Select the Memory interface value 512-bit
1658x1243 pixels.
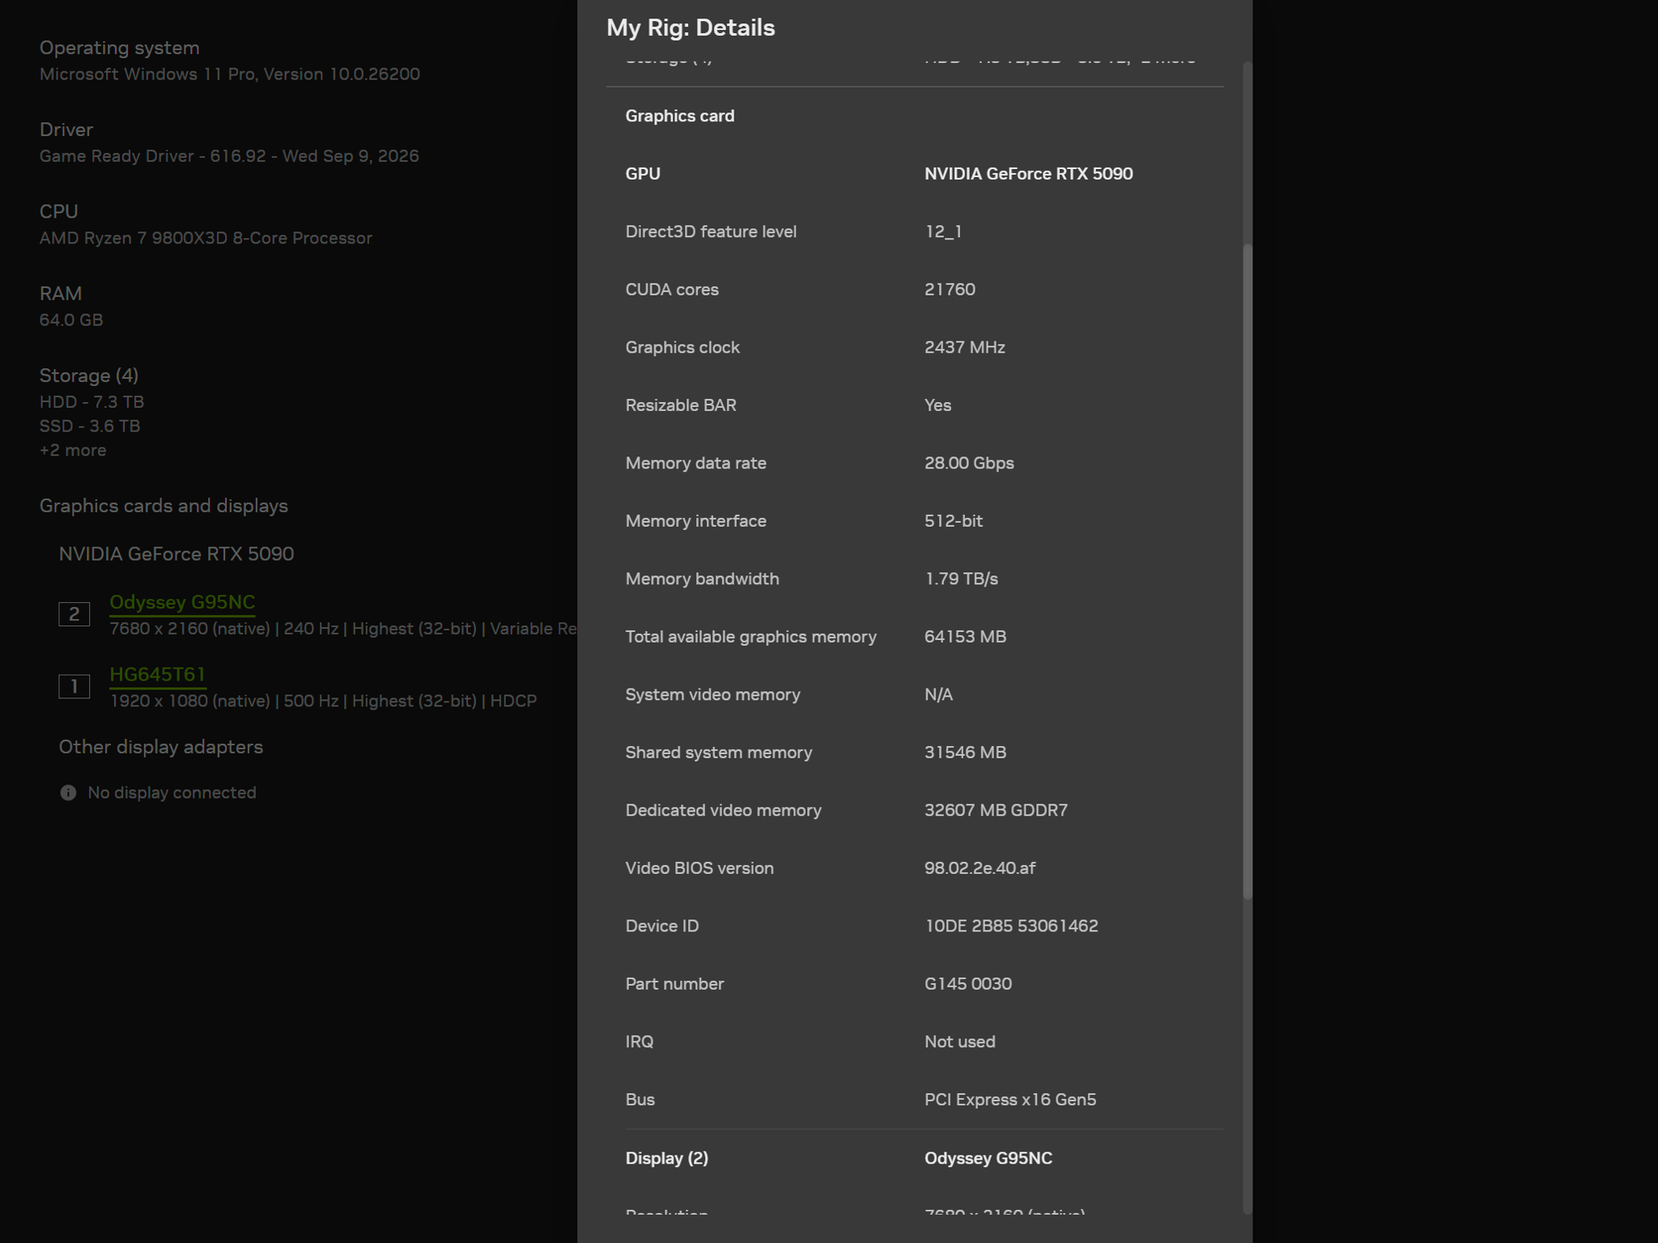(954, 521)
